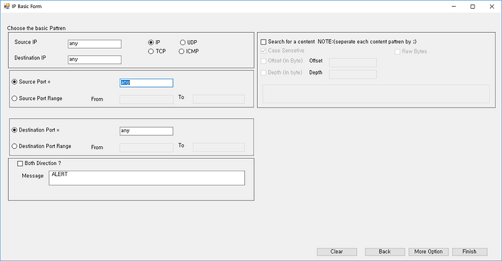The height and width of the screenshot is (261, 502).
Task: Open More Option
Action: [x=428, y=252]
